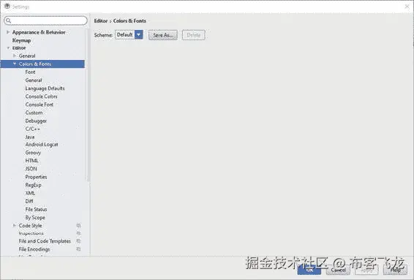Viewport: 414px width, 280px height.
Task: Open By Scope colors page
Action: 35,218
